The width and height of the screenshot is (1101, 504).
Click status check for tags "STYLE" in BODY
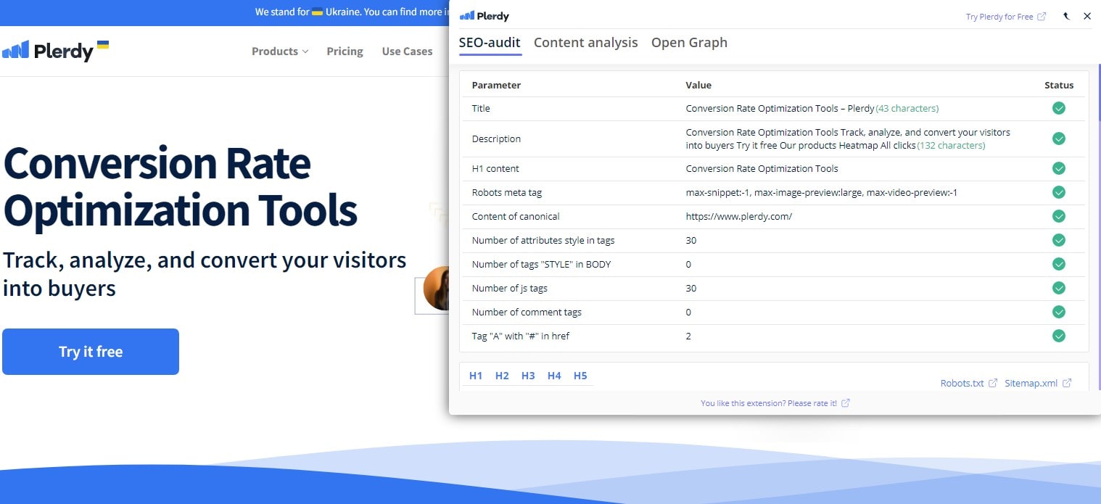1059,264
